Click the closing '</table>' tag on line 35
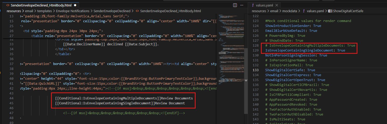Screen dimensions: 387x124 click(63, 54)
